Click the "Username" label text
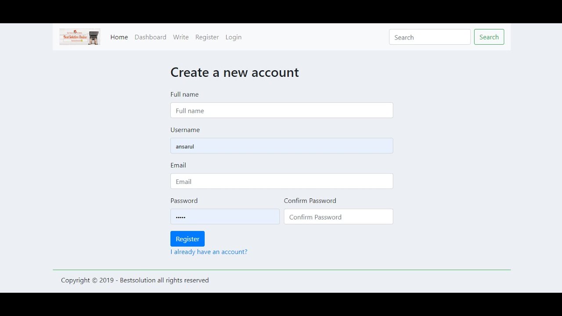The height and width of the screenshot is (316, 562). 185,130
